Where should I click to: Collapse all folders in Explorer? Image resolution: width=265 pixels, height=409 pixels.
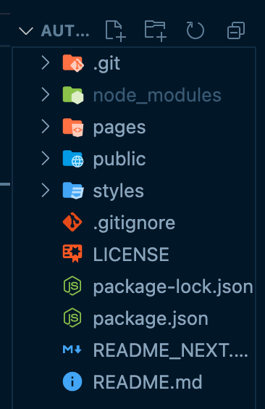pos(236,30)
